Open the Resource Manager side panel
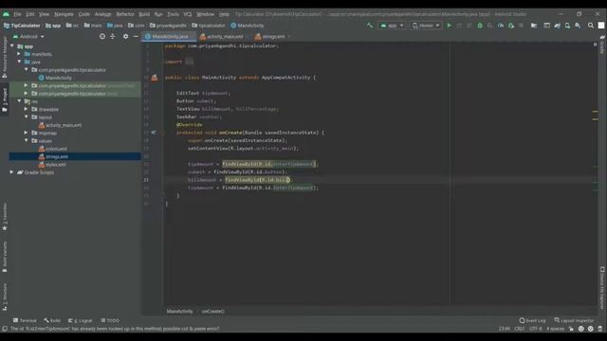This screenshot has width=607, height=341. tap(5, 57)
